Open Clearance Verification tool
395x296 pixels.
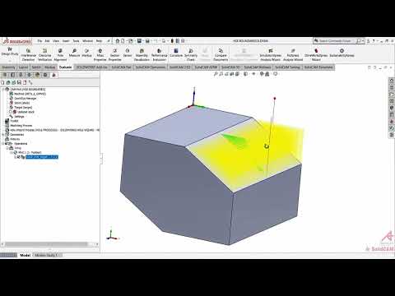(x=44, y=54)
